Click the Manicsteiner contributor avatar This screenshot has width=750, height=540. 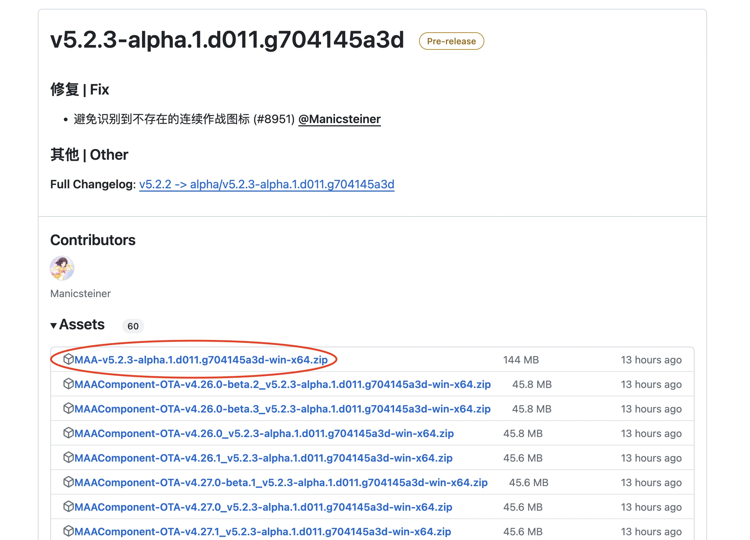(x=62, y=268)
